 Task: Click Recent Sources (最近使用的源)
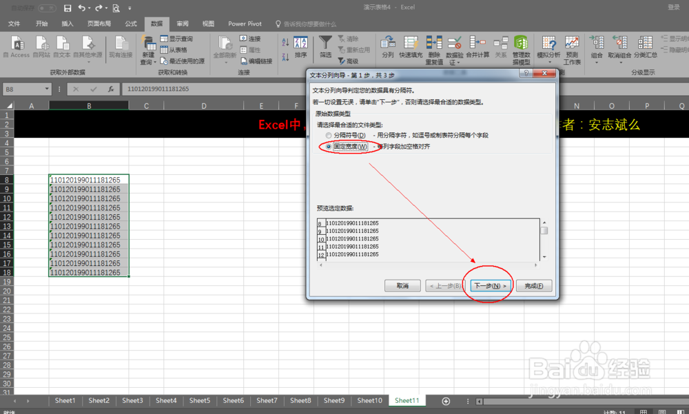coord(183,61)
